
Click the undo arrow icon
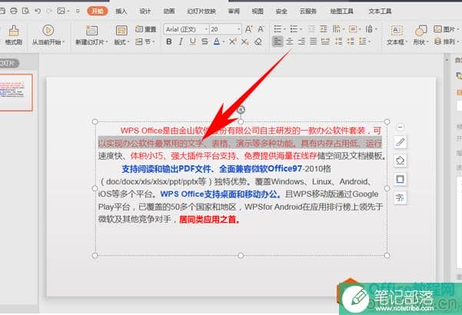38,12
